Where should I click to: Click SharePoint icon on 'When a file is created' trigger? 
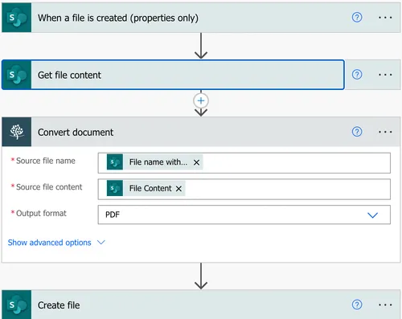coord(17,18)
